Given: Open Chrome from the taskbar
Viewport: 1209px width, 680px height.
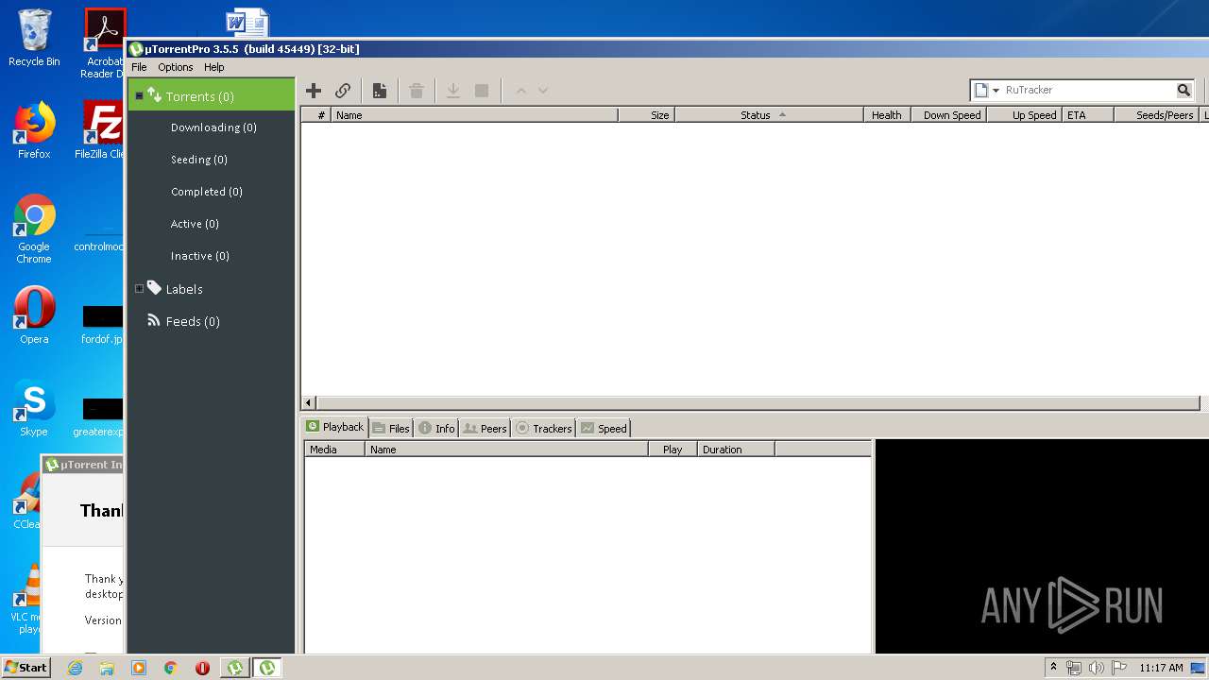Looking at the screenshot, I should (171, 668).
